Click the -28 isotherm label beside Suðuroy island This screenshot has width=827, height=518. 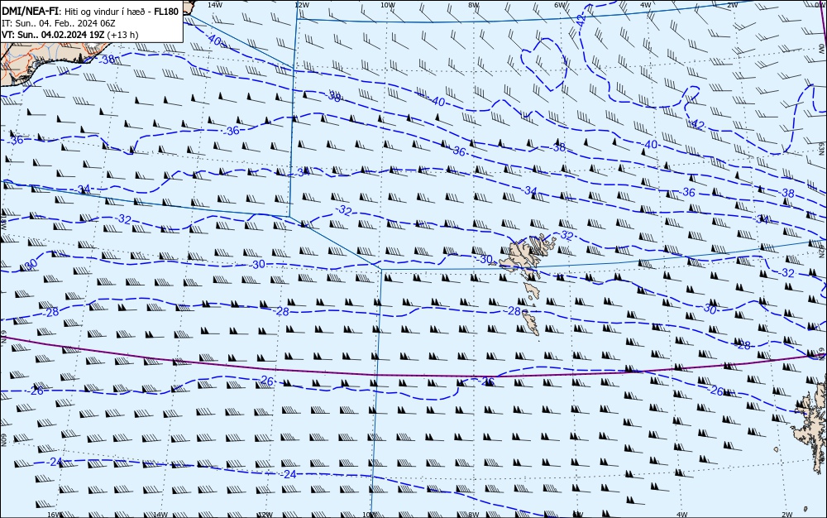pos(514,311)
